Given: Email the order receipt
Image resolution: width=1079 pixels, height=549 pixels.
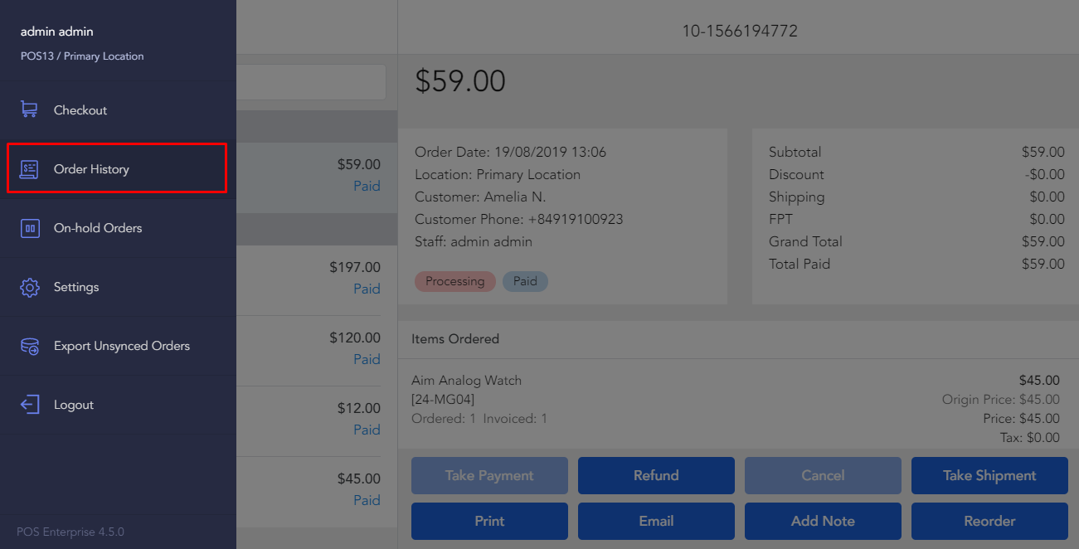Looking at the screenshot, I should pos(655,521).
